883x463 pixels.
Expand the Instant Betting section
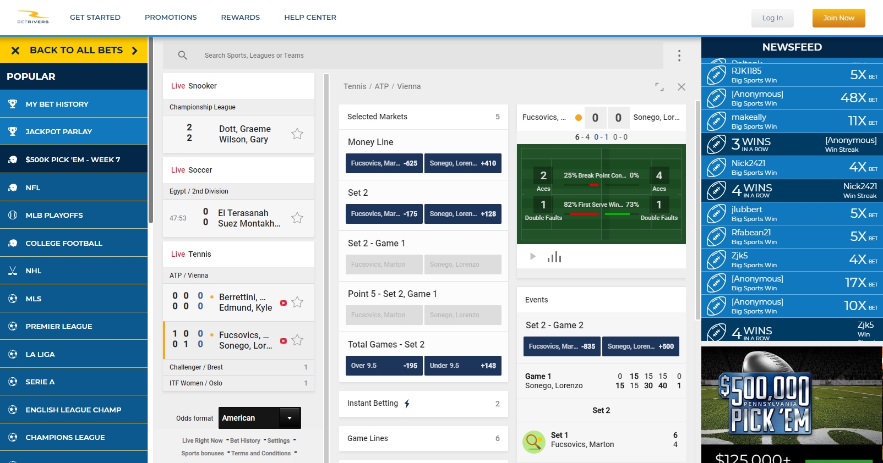tap(423, 404)
